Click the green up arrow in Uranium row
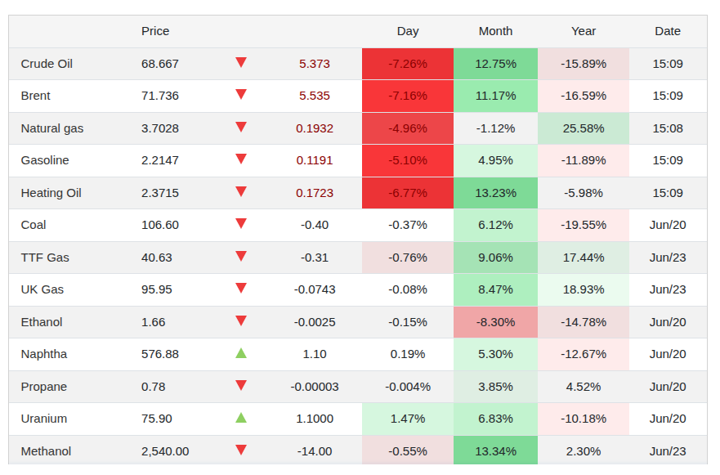The image size is (720, 475). (241, 418)
